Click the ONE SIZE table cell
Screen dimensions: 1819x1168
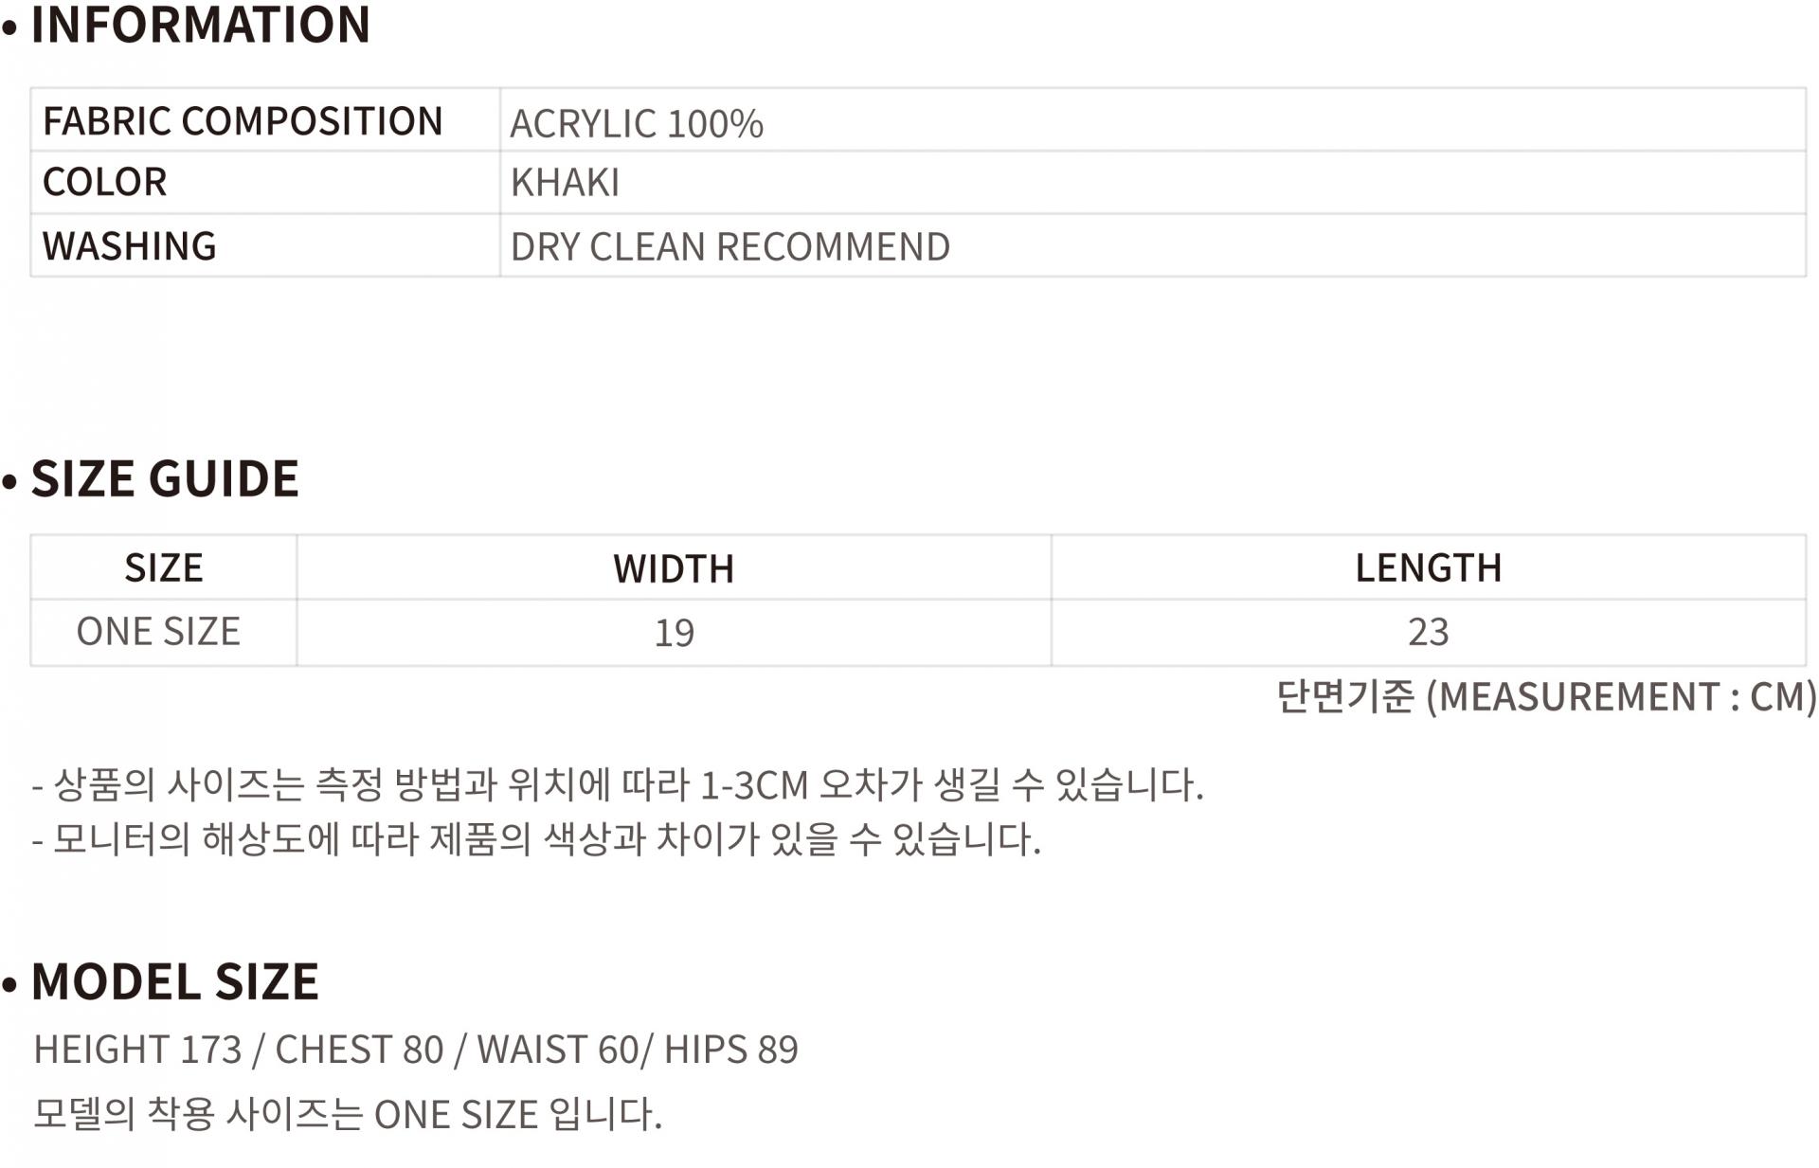[158, 632]
